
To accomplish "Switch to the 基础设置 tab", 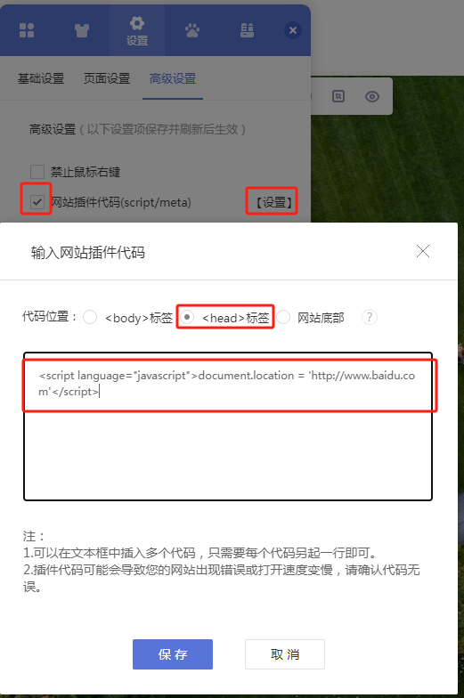I will [41, 78].
